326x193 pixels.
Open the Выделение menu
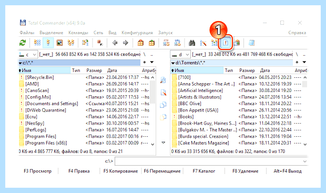tap(51, 33)
